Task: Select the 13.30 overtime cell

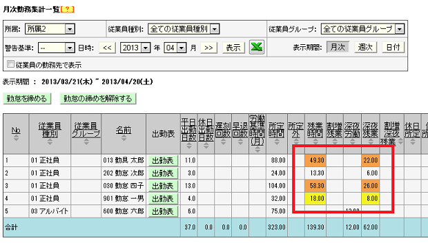Action: (315, 173)
